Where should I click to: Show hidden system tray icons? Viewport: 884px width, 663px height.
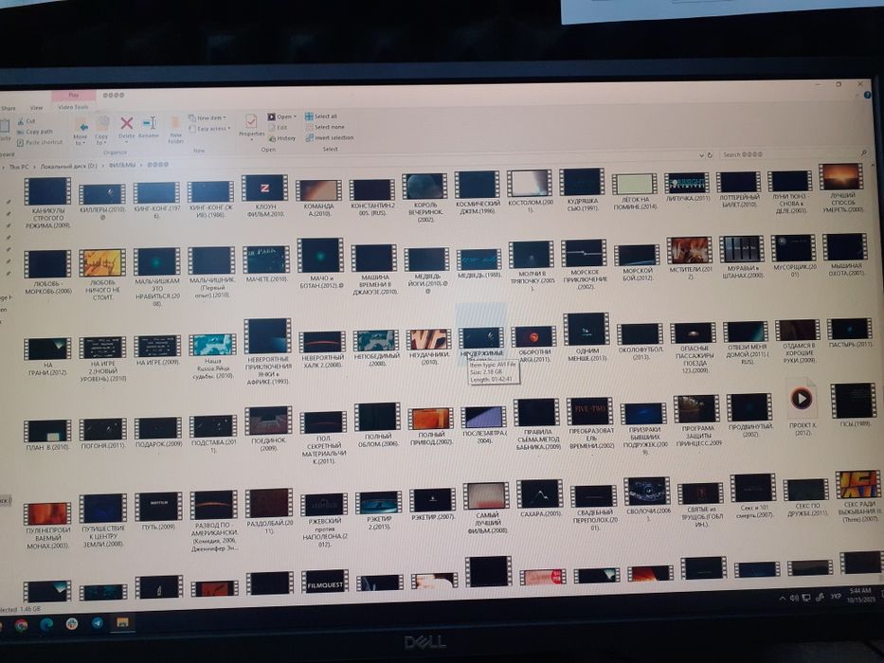783,599
